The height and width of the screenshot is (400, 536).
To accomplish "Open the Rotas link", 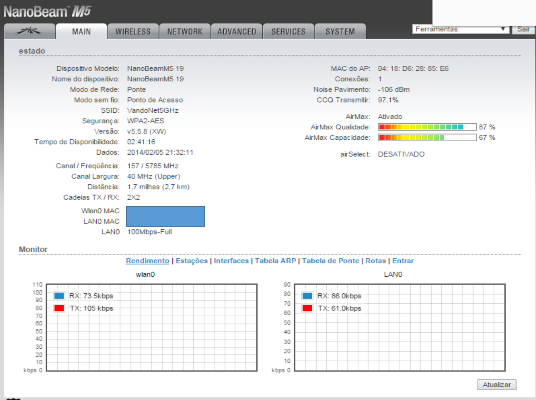I will click(x=376, y=261).
